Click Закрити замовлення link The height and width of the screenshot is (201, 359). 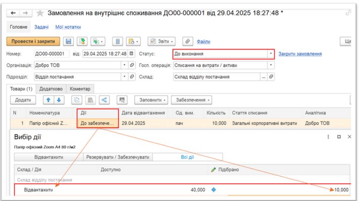pos(300,54)
